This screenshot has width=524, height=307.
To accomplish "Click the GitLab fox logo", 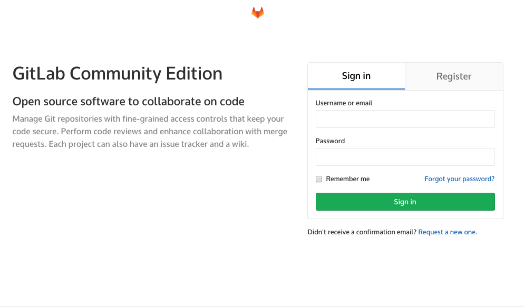I will point(258,12).
